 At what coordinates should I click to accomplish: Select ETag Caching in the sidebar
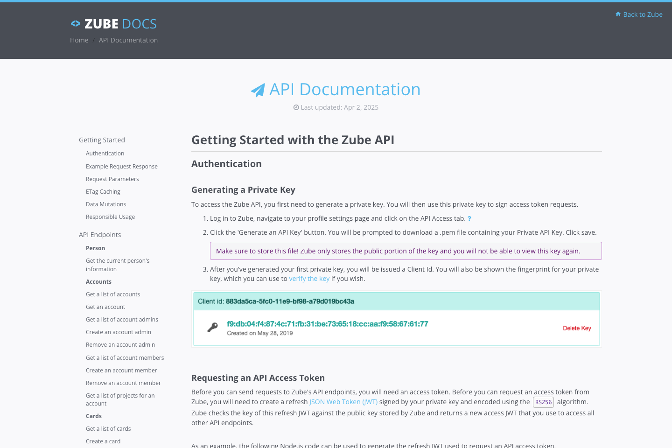click(x=103, y=191)
